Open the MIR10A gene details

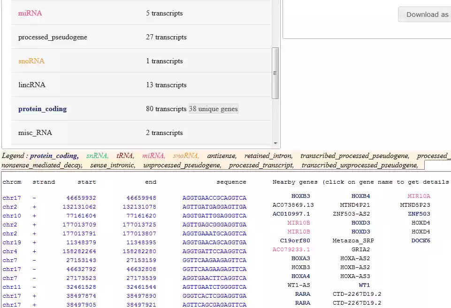[x=419, y=196]
